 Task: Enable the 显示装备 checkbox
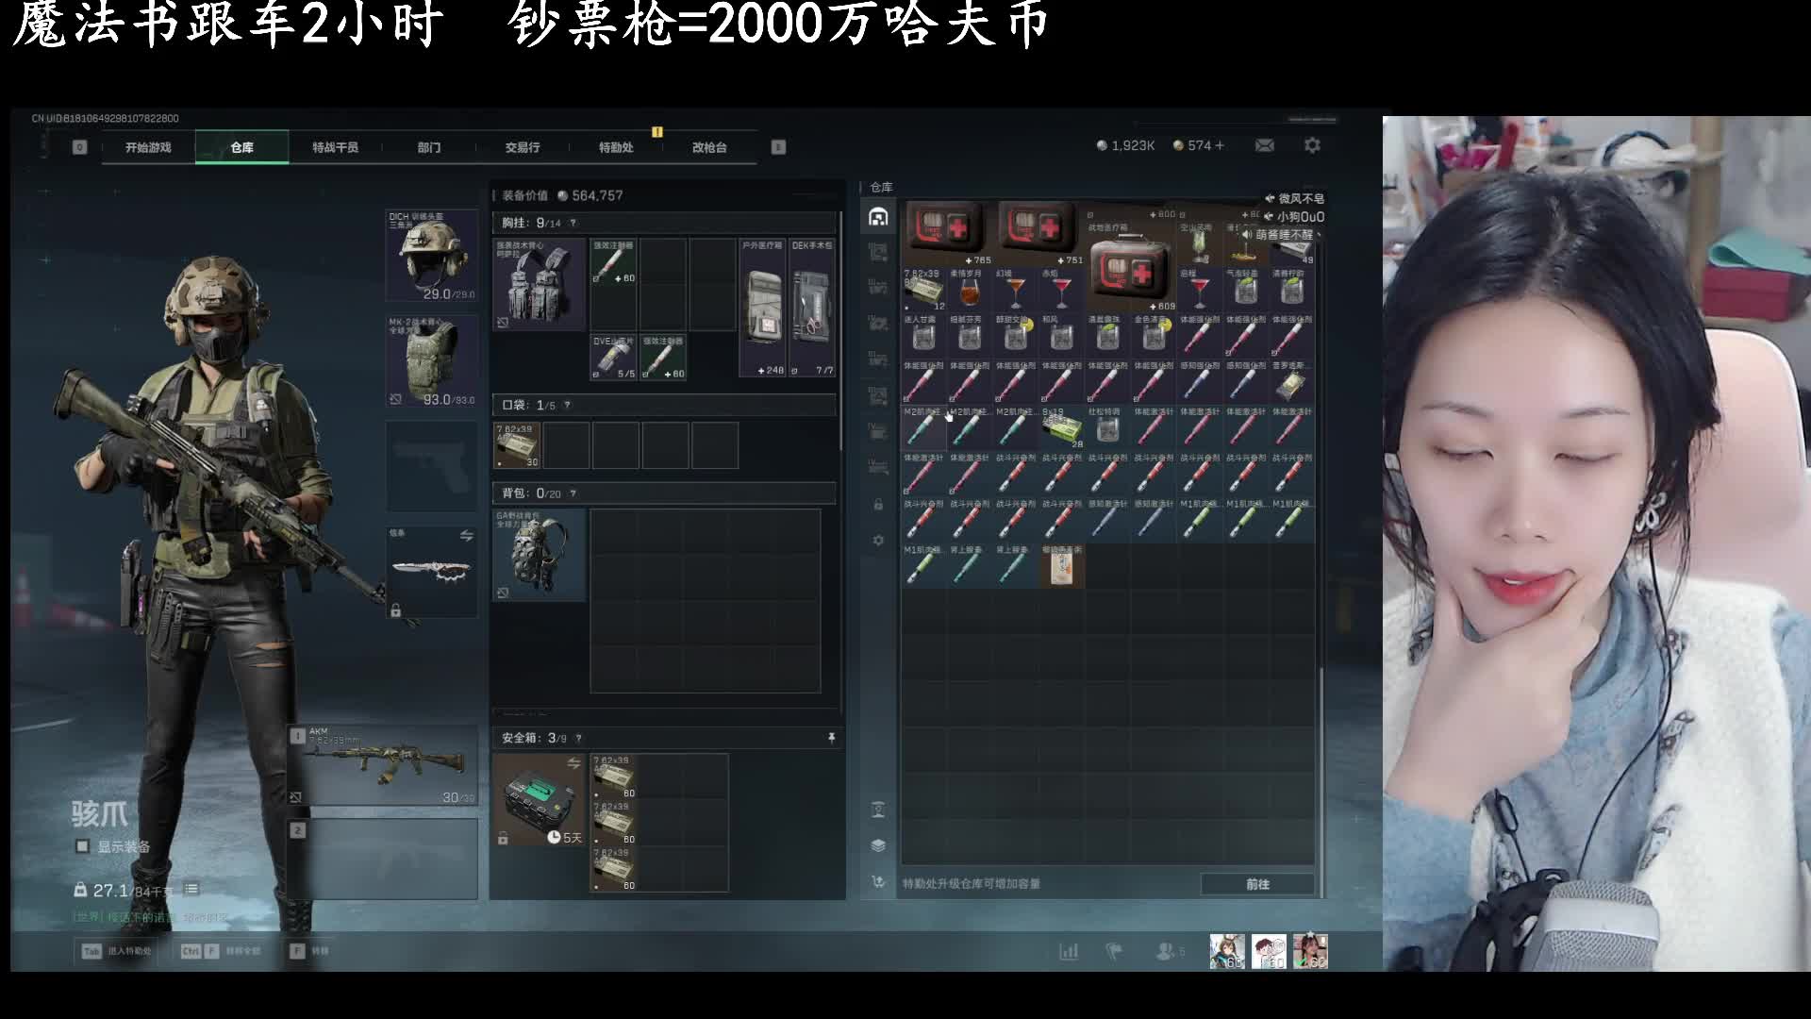pyautogui.click(x=83, y=846)
